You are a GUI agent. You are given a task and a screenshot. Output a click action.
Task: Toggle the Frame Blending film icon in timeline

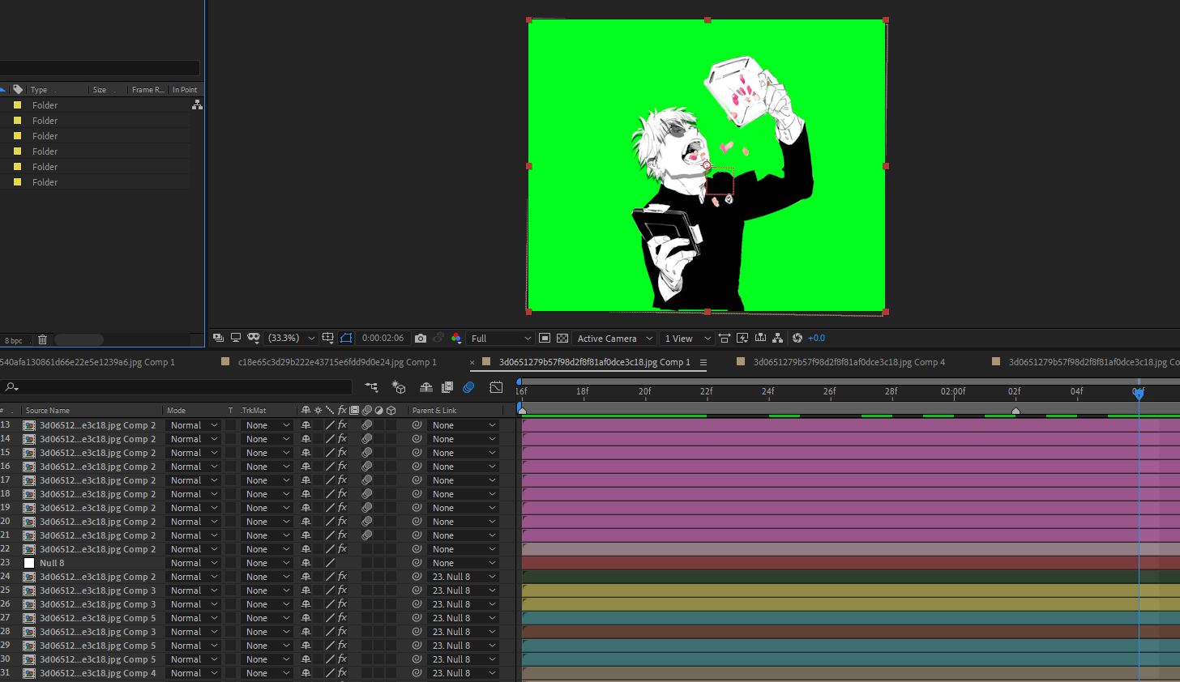tap(447, 387)
